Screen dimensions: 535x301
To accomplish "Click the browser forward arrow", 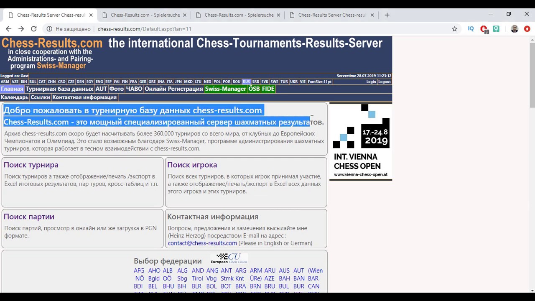I will click(21, 29).
